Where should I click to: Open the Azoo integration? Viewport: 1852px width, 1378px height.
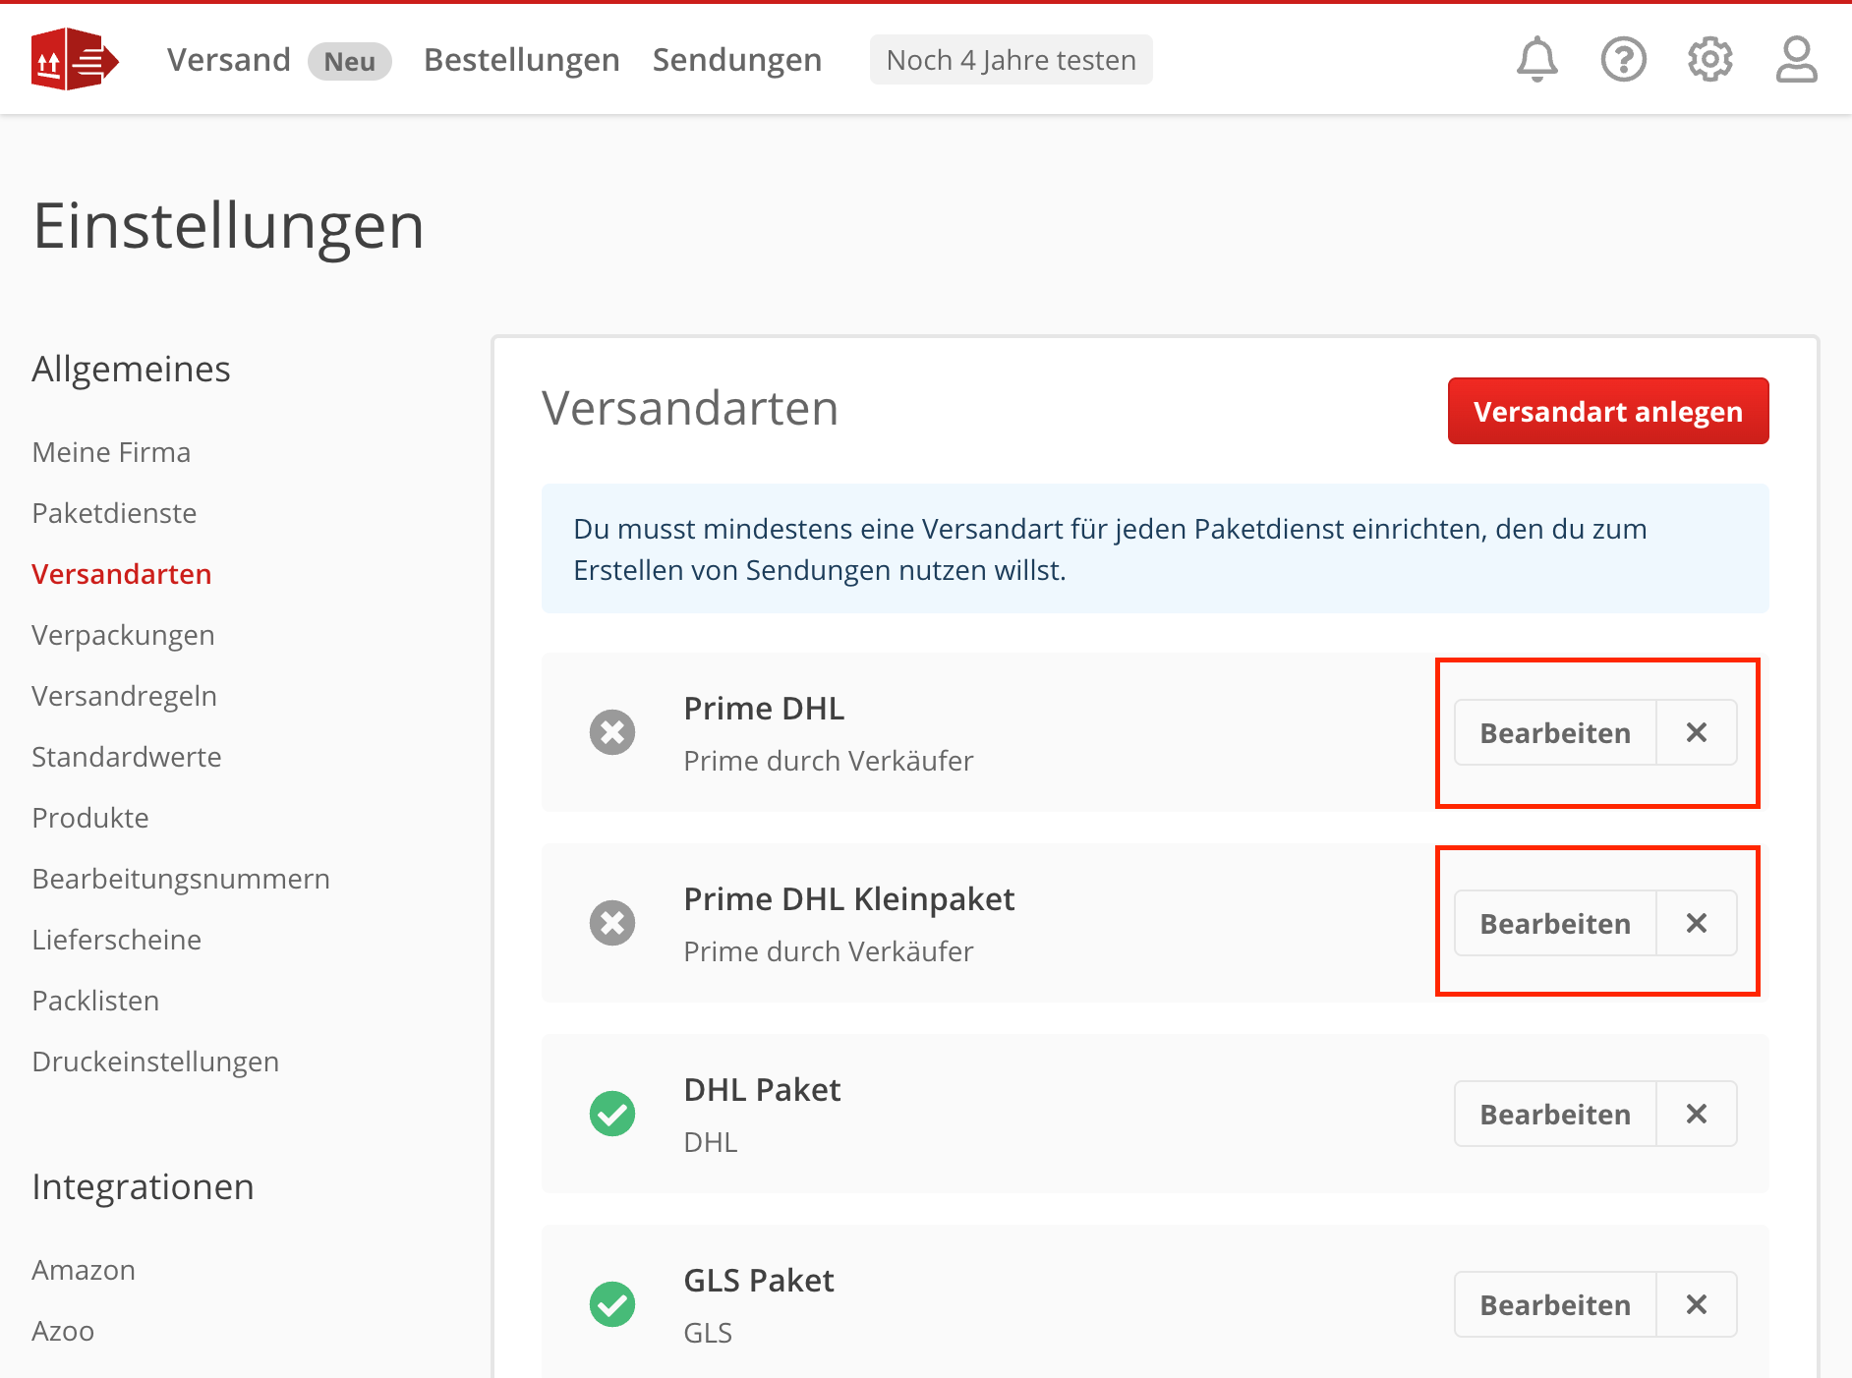coord(63,1331)
